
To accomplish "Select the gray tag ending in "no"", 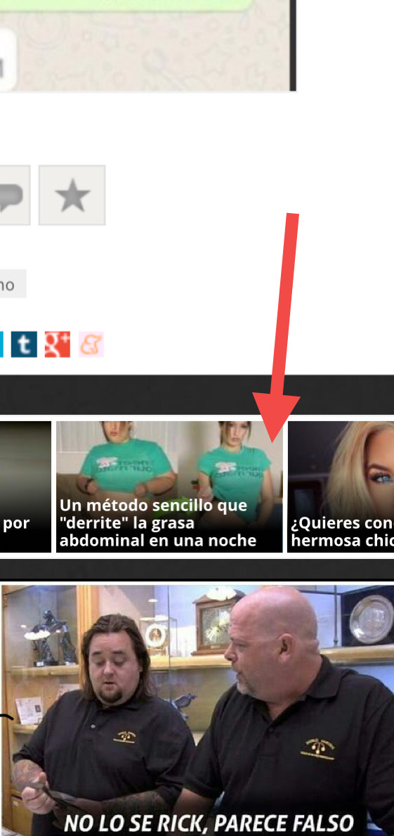I will pyautogui.click(x=13, y=283).
